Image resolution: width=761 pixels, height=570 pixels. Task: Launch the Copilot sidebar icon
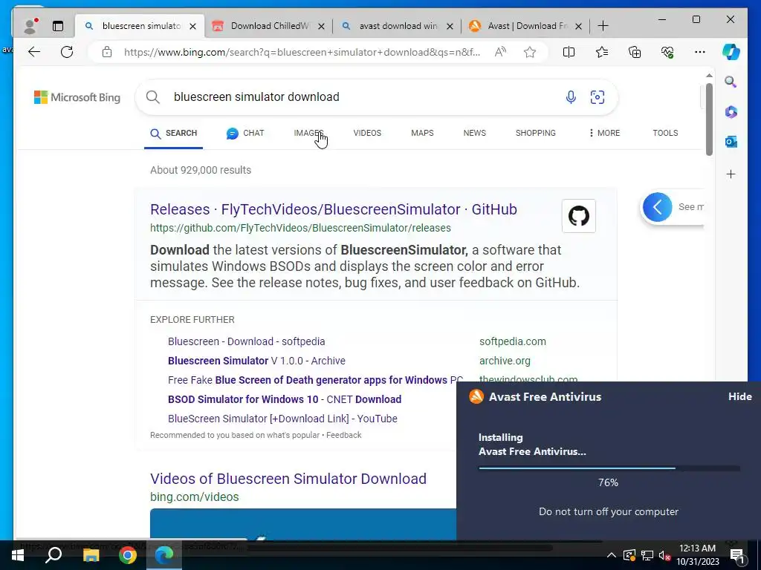[731, 52]
